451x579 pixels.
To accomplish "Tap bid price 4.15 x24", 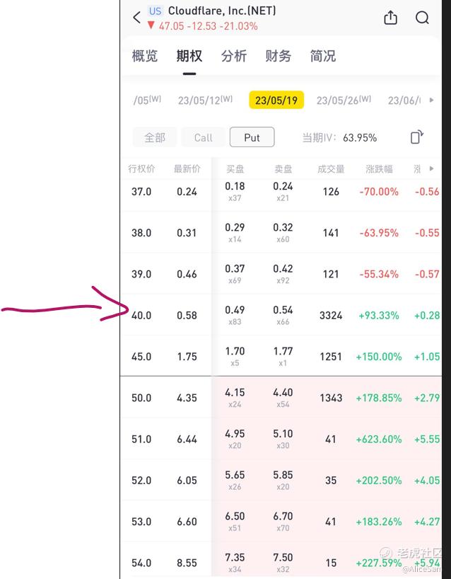I will tap(235, 398).
